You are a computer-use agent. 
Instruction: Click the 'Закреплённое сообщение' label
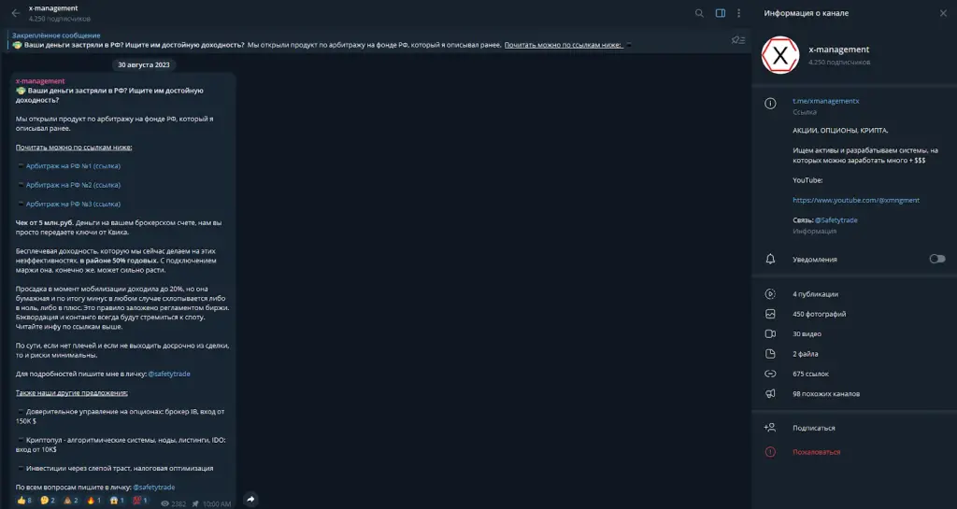(x=56, y=35)
